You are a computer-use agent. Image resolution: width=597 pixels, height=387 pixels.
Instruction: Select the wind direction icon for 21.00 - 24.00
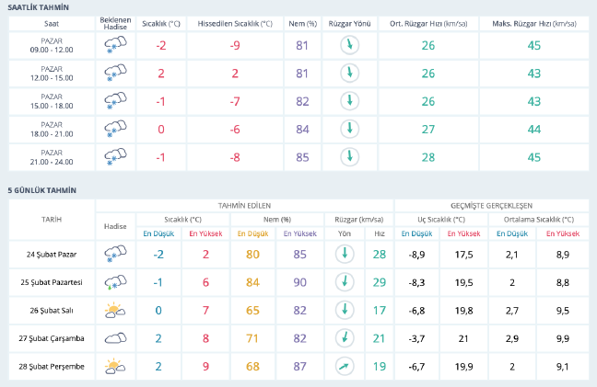click(349, 156)
